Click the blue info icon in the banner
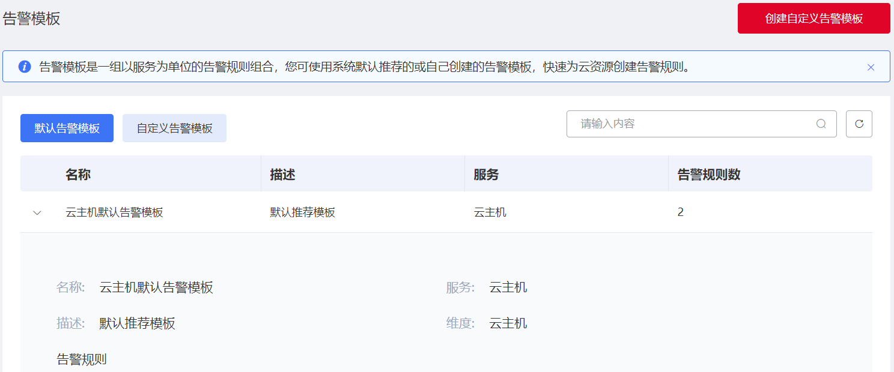The image size is (894, 372). tap(25, 67)
